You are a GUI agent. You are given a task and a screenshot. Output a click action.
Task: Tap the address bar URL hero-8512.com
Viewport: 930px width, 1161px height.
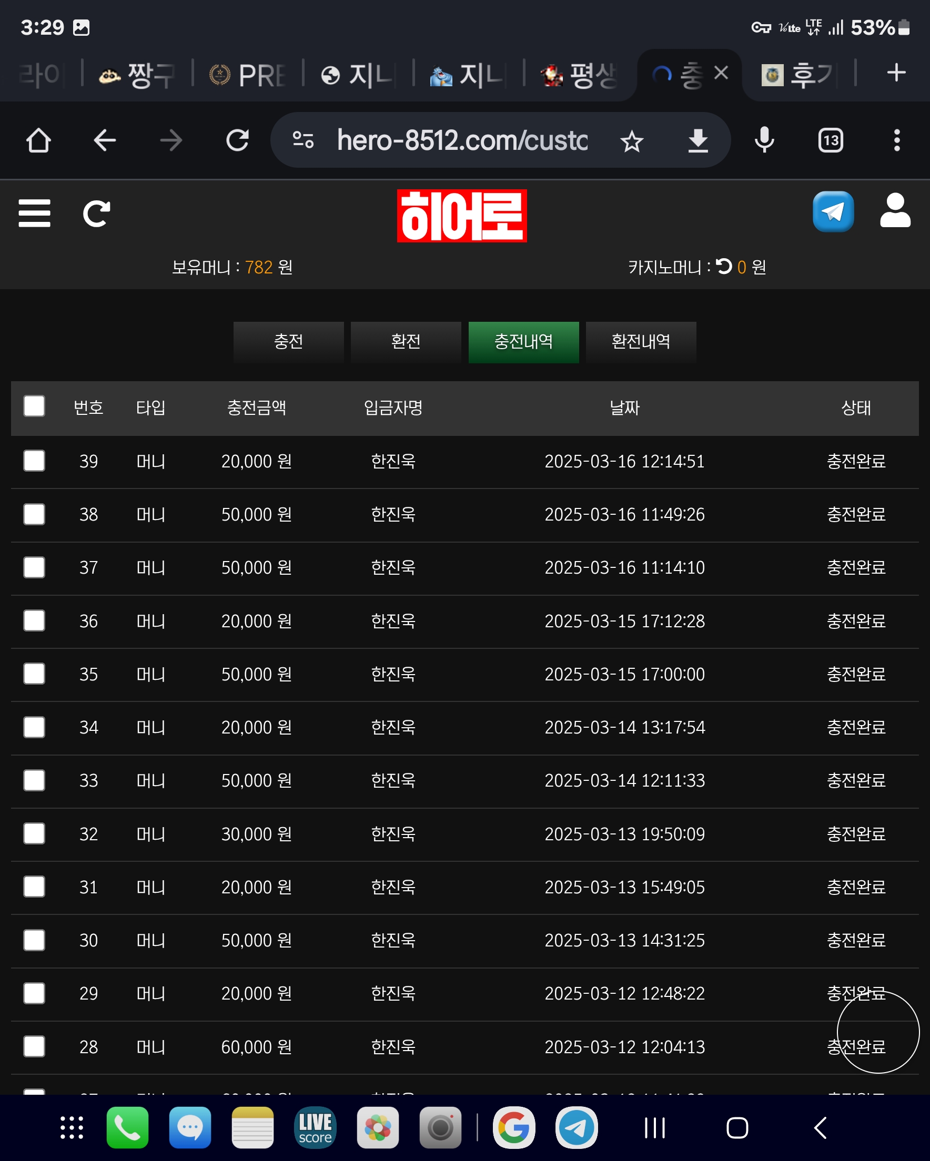pyautogui.click(x=461, y=140)
